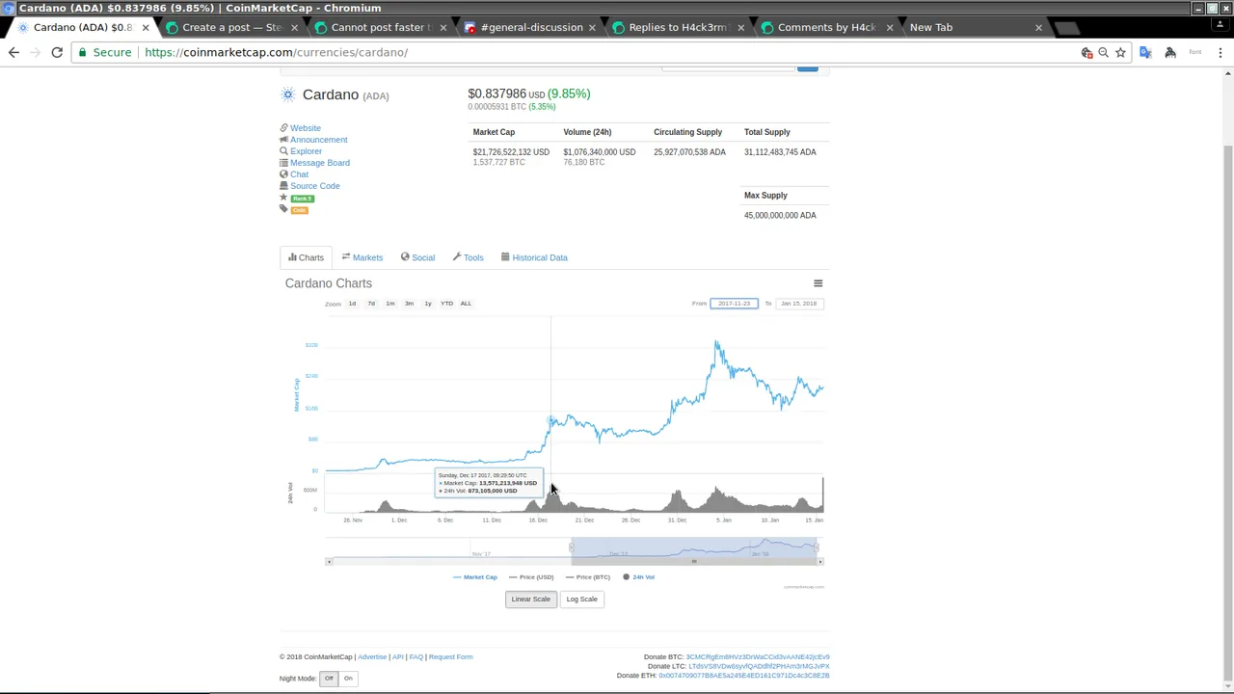Image resolution: width=1234 pixels, height=694 pixels.
Task: Click the From date field on chart
Action: pyautogui.click(x=734, y=304)
